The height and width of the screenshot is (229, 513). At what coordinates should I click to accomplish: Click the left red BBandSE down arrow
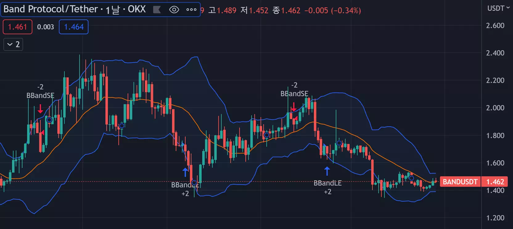pos(40,108)
